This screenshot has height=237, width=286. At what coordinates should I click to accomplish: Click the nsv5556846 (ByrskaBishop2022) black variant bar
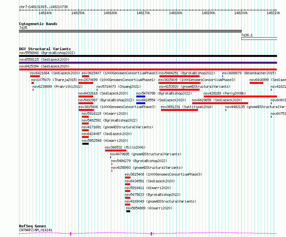point(148,56)
